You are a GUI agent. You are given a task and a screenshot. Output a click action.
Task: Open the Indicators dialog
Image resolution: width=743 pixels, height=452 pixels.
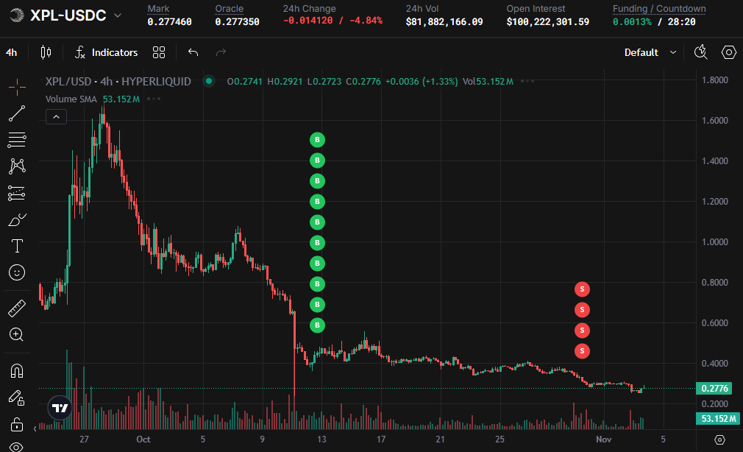(x=106, y=52)
